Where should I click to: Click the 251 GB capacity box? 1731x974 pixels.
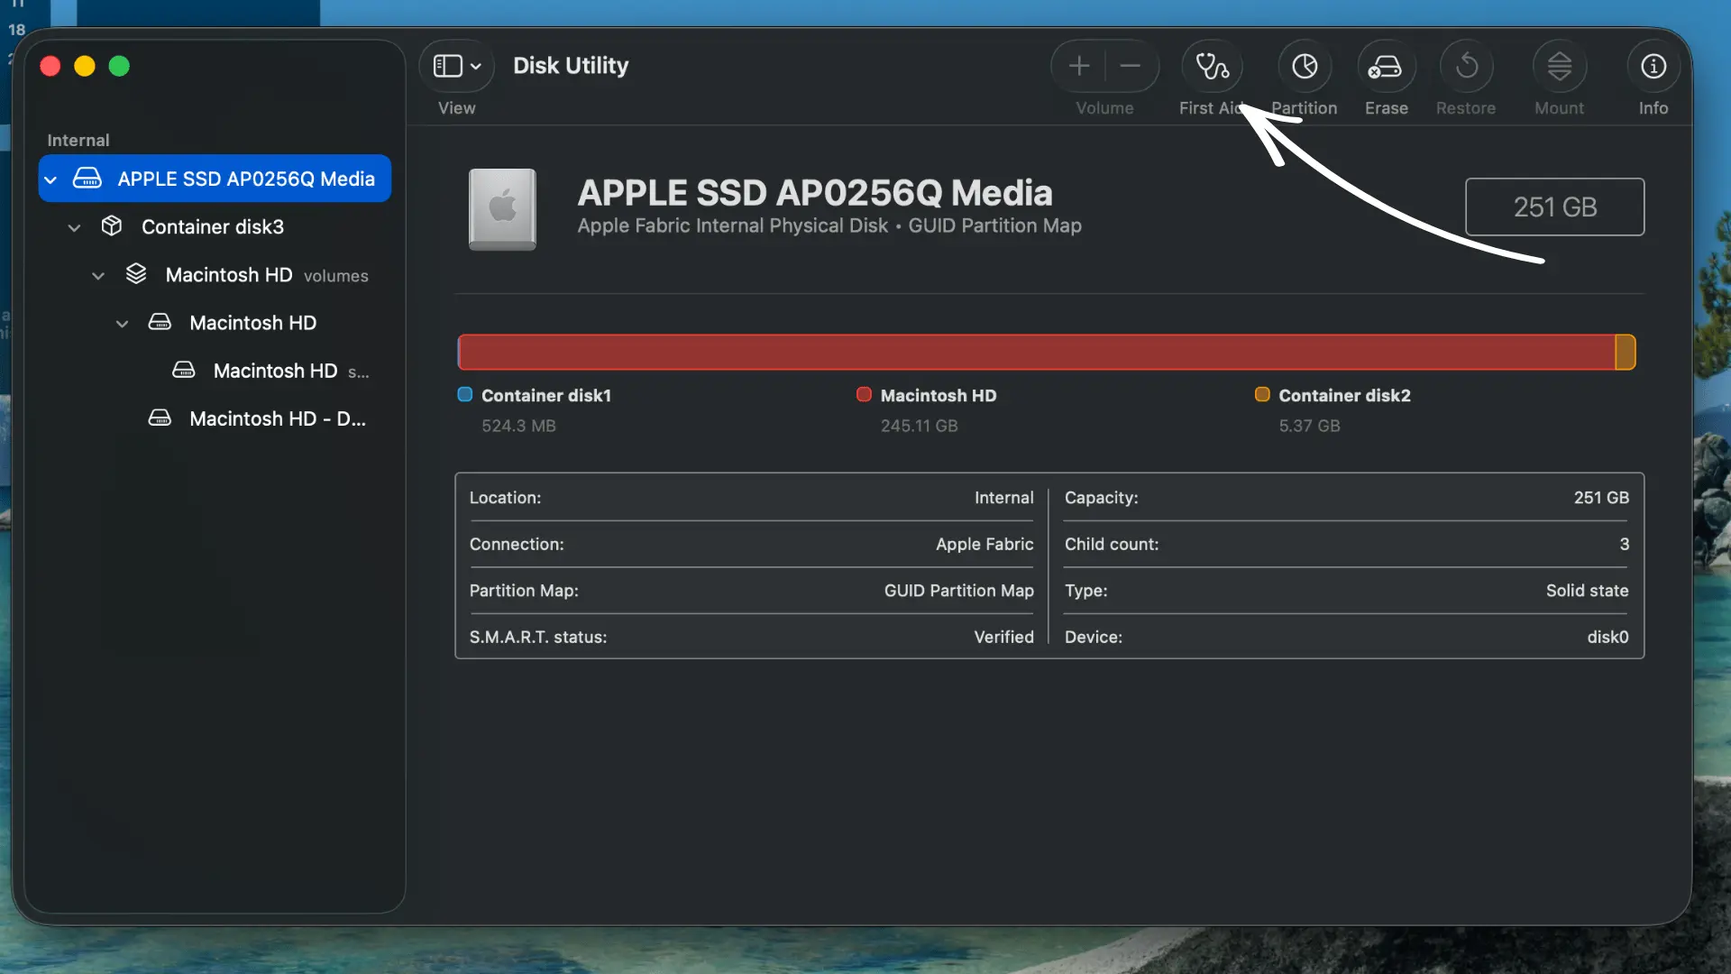point(1555,207)
